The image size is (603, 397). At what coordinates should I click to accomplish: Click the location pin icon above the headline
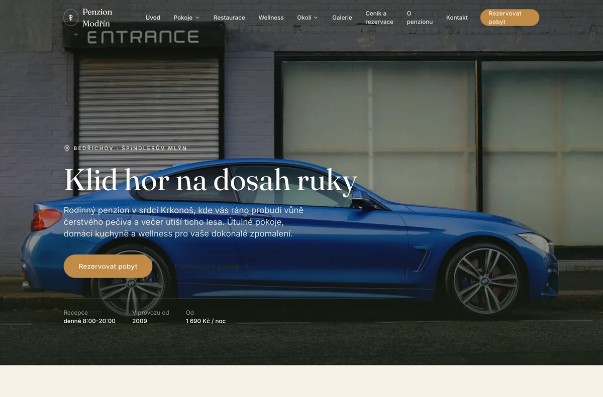pos(67,149)
